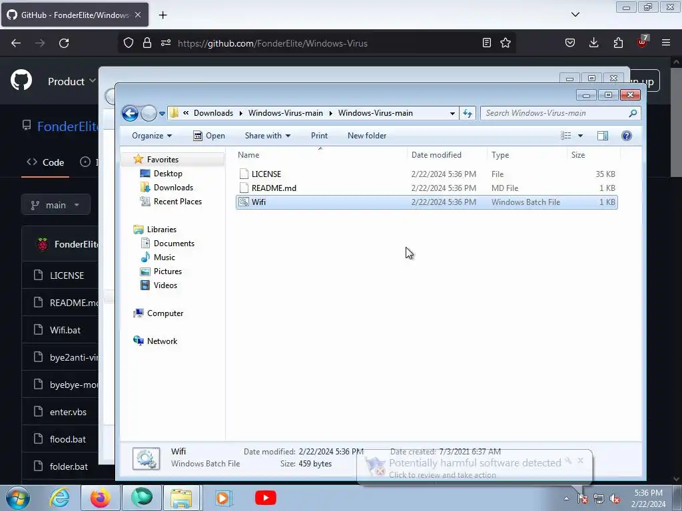The width and height of the screenshot is (682, 511).
Task: Open Desktop in navigation pane
Action: pos(168,174)
